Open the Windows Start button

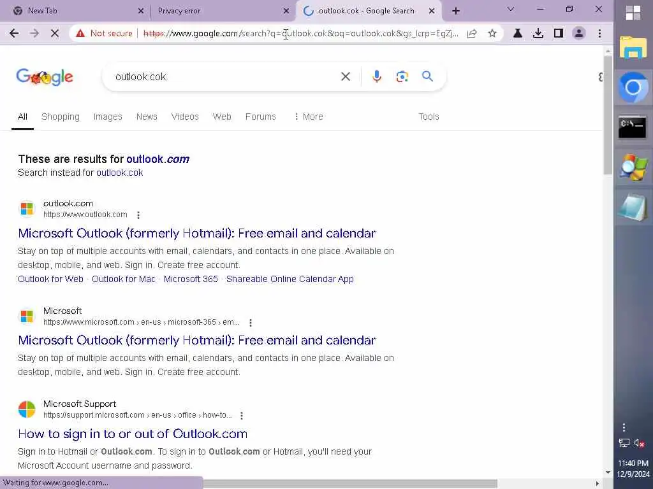coord(633,13)
